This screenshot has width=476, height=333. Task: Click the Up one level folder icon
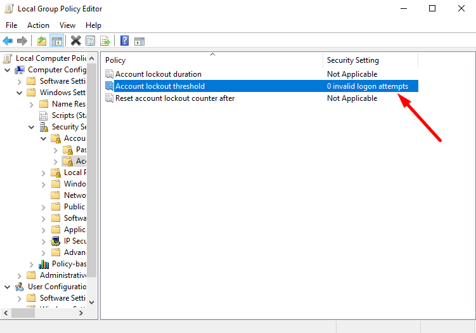pos(42,41)
